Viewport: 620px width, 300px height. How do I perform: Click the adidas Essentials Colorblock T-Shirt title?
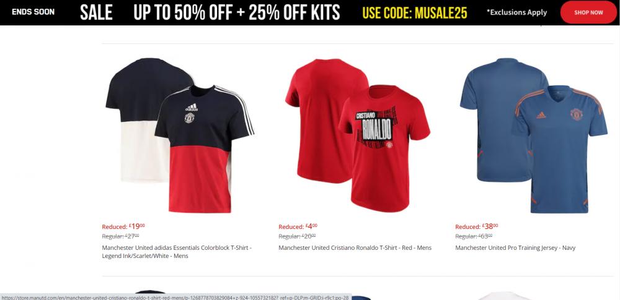(177, 252)
